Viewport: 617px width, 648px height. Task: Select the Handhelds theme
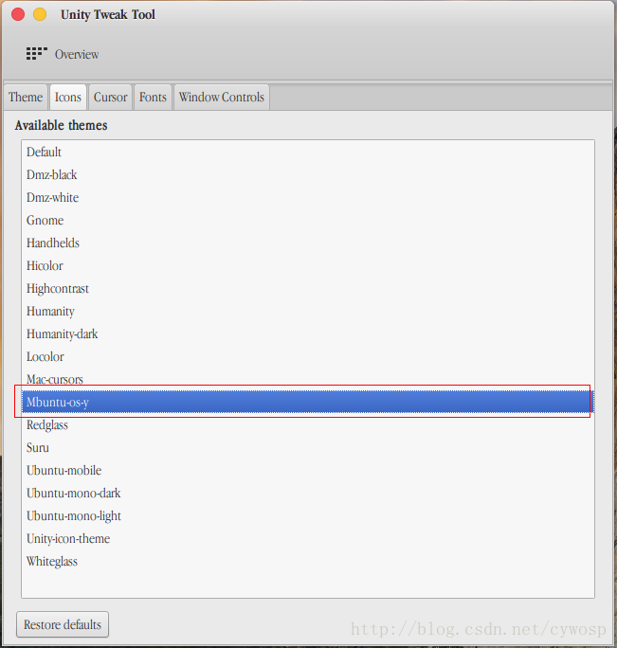[x=308, y=243]
